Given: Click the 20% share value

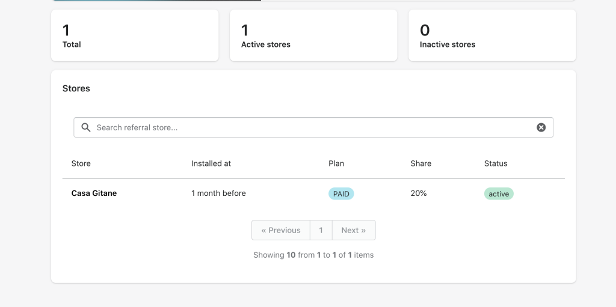Looking at the screenshot, I should (x=419, y=193).
